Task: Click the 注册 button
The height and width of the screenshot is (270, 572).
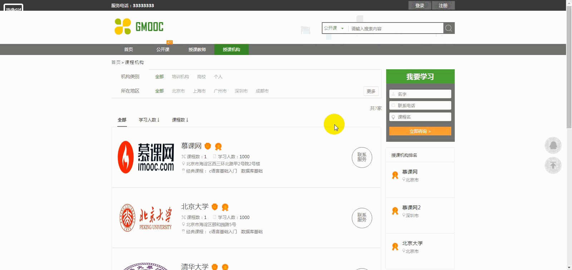Action: click(443, 5)
